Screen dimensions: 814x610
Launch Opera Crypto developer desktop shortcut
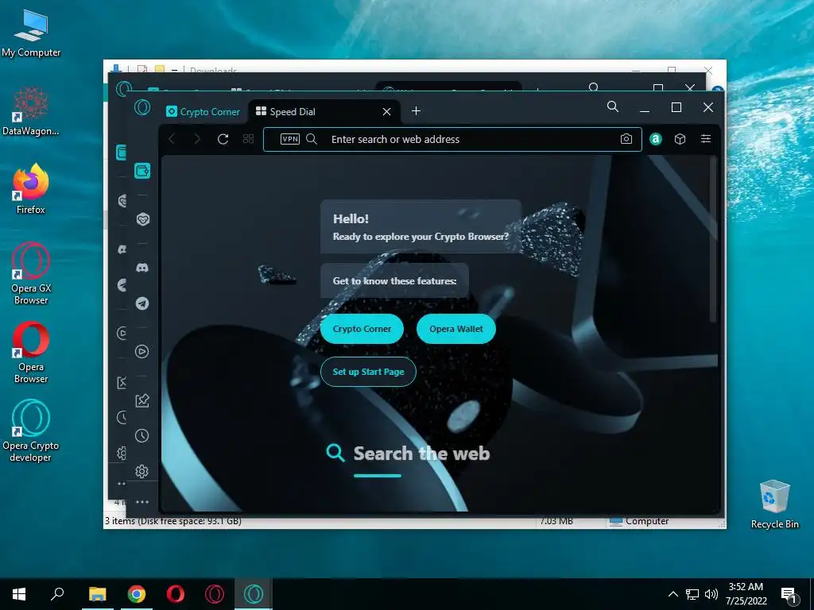(31, 431)
